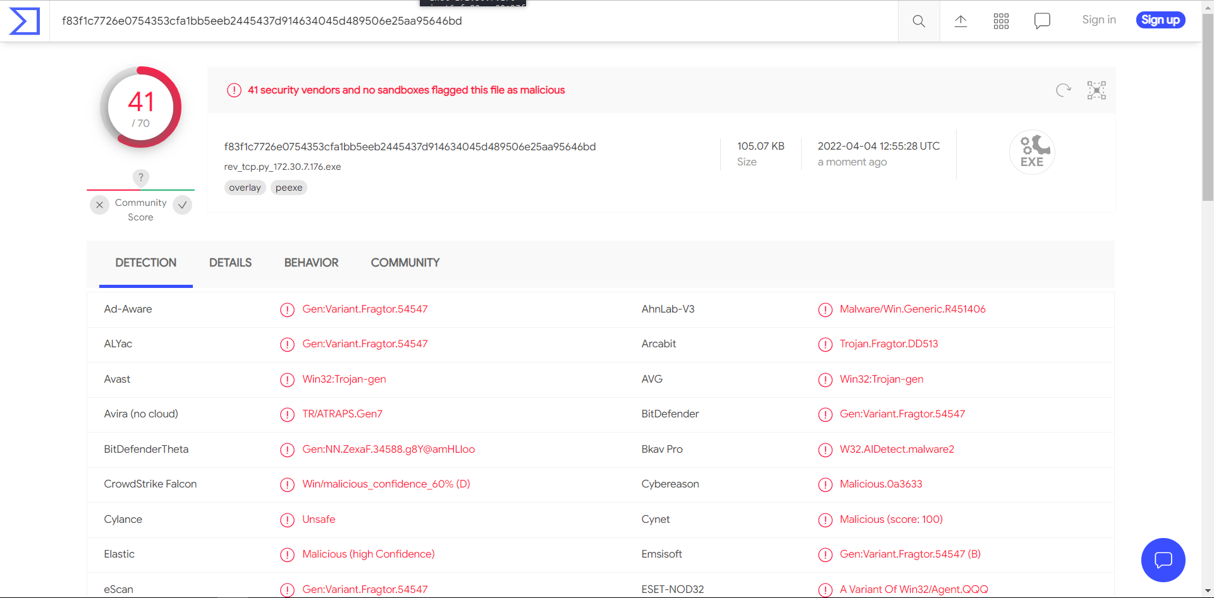Image resolution: width=1214 pixels, height=598 pixels.
Task: Open the apps grid icon
Action: [x=1001, y=21]
